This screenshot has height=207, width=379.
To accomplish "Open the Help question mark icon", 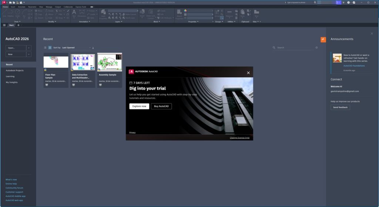I will (x=349, y=3).
